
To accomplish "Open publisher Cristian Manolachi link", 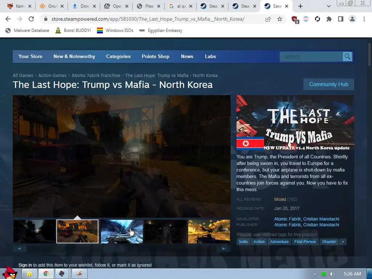I will (321, 225).
